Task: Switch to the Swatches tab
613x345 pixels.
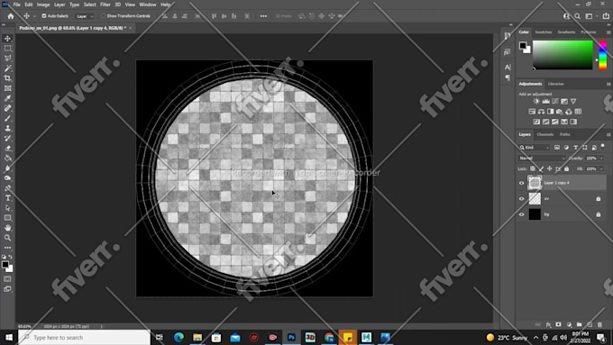Action: click(x=544, y=32)
